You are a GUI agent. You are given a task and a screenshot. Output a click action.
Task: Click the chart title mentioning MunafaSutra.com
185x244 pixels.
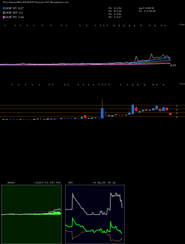(x=36, y=2)
